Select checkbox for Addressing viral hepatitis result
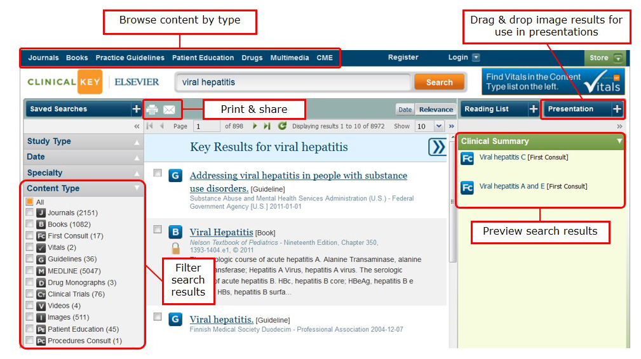This screenshot has width=641, height=359. tap(158, 173)
